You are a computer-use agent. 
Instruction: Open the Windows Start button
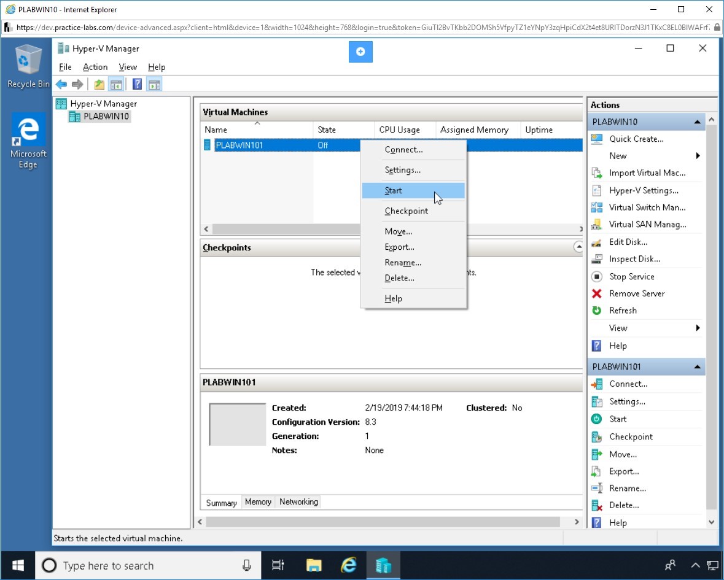tap(18, 565)
